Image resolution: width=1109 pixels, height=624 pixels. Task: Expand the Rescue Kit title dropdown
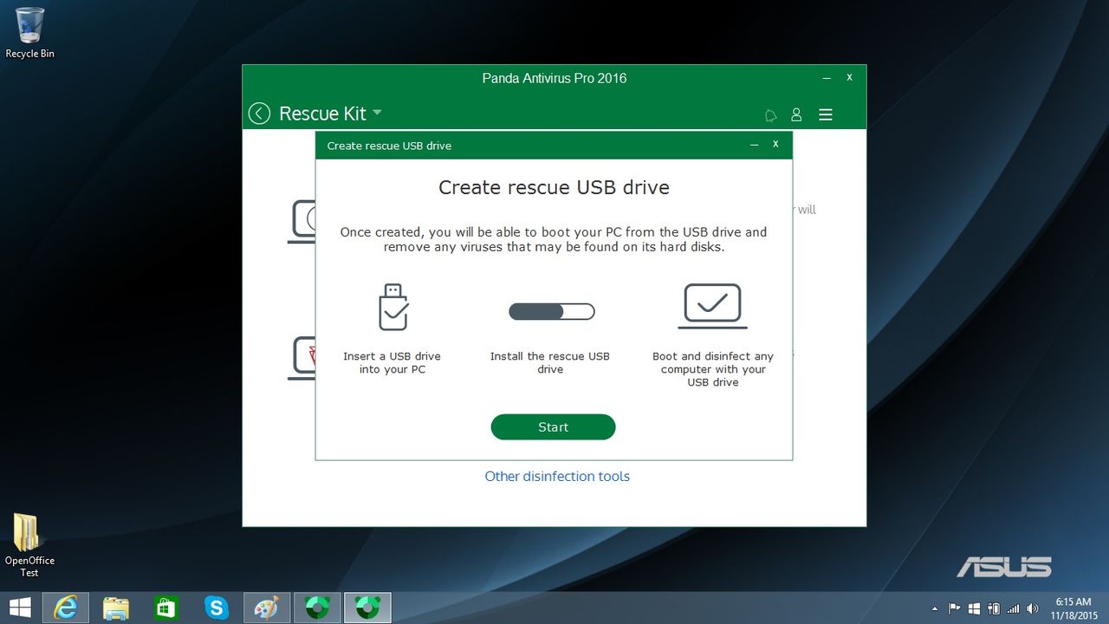pyautogui.click(x=377, y=113)
